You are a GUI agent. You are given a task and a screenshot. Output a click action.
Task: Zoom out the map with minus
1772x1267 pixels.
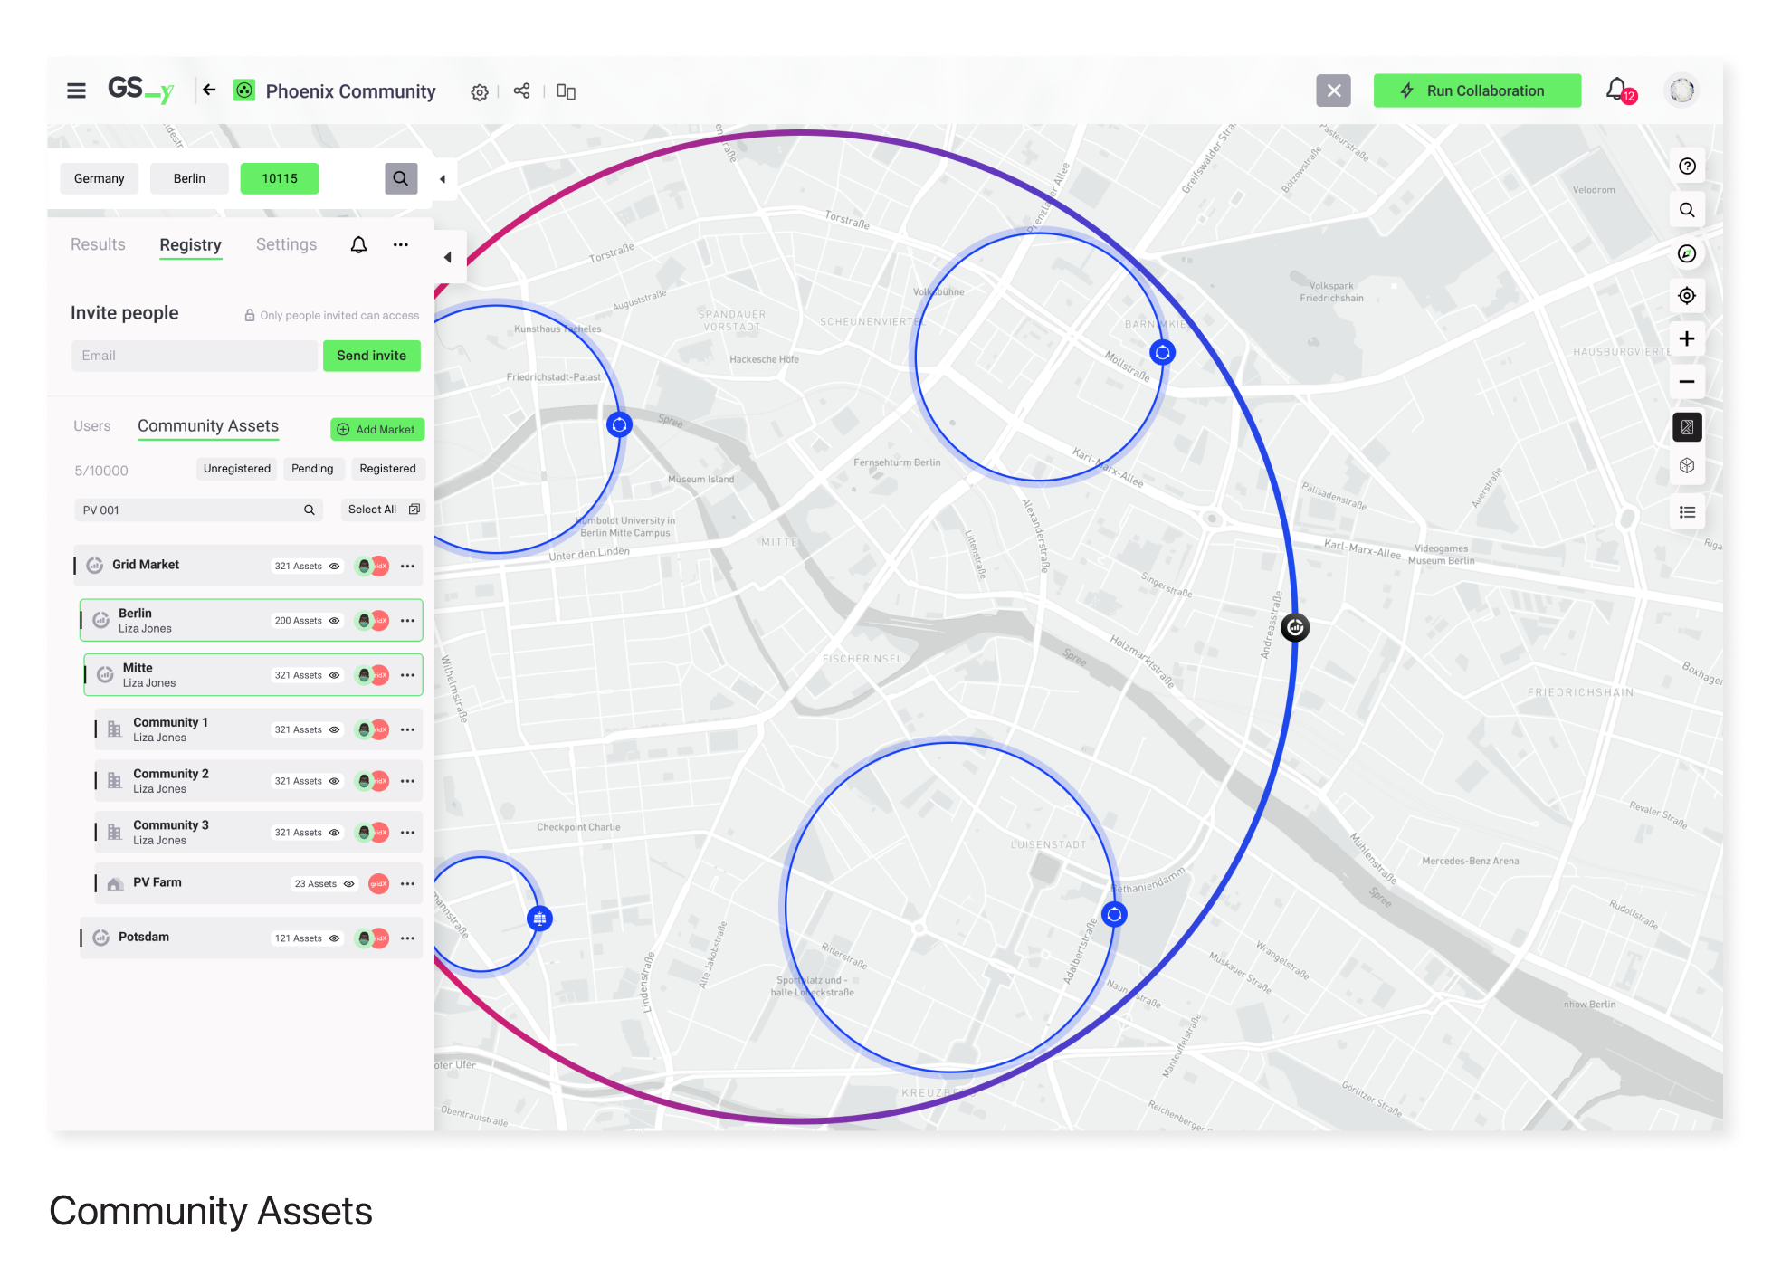pos(1687,382)
